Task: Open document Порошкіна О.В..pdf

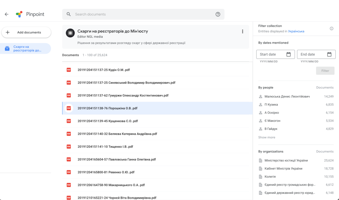Action: click(107, 108)
